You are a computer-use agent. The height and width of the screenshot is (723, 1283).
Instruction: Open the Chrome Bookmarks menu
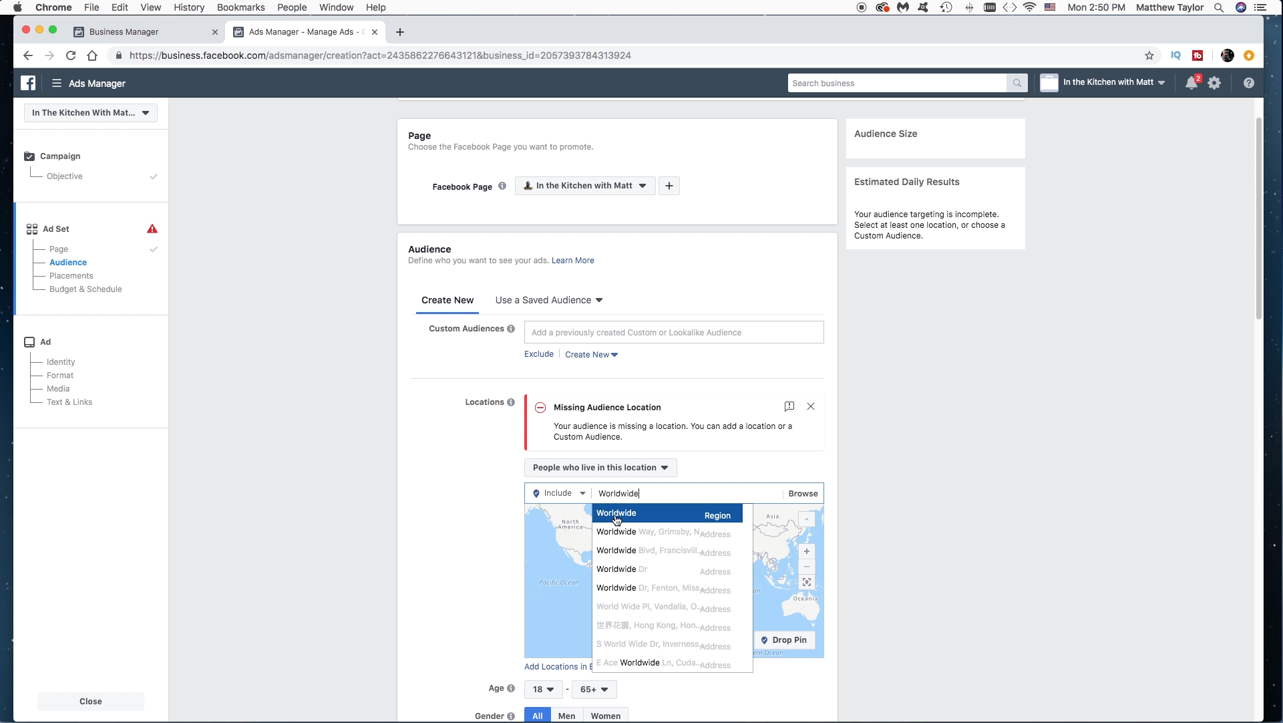pyautogui.click(x=241, y=7)
